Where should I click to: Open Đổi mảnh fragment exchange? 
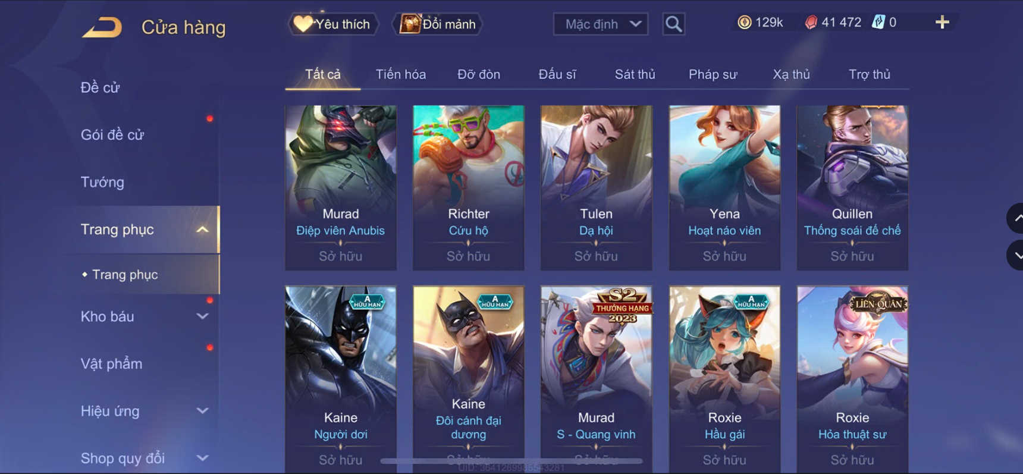[x=437, y=24]
